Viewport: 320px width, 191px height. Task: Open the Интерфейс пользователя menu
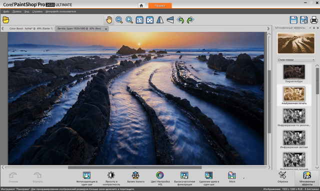pyautogui.click(x=61, y=11)
